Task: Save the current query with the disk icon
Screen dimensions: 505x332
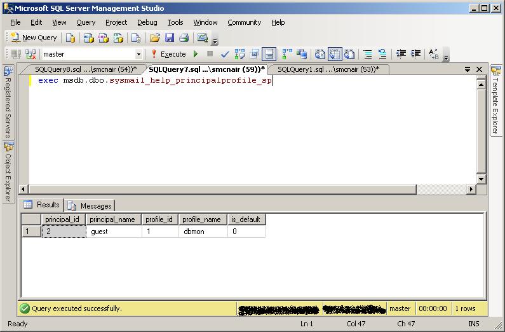Action: [x=170, y=38]
